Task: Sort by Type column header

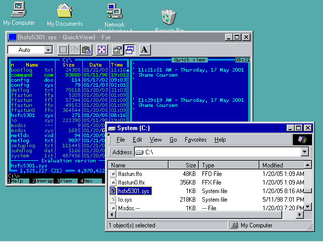Action: (229, 165)
